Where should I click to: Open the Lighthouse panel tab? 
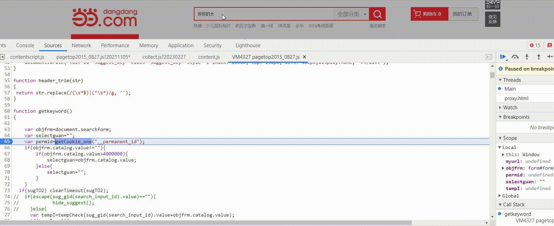(248, 45)
